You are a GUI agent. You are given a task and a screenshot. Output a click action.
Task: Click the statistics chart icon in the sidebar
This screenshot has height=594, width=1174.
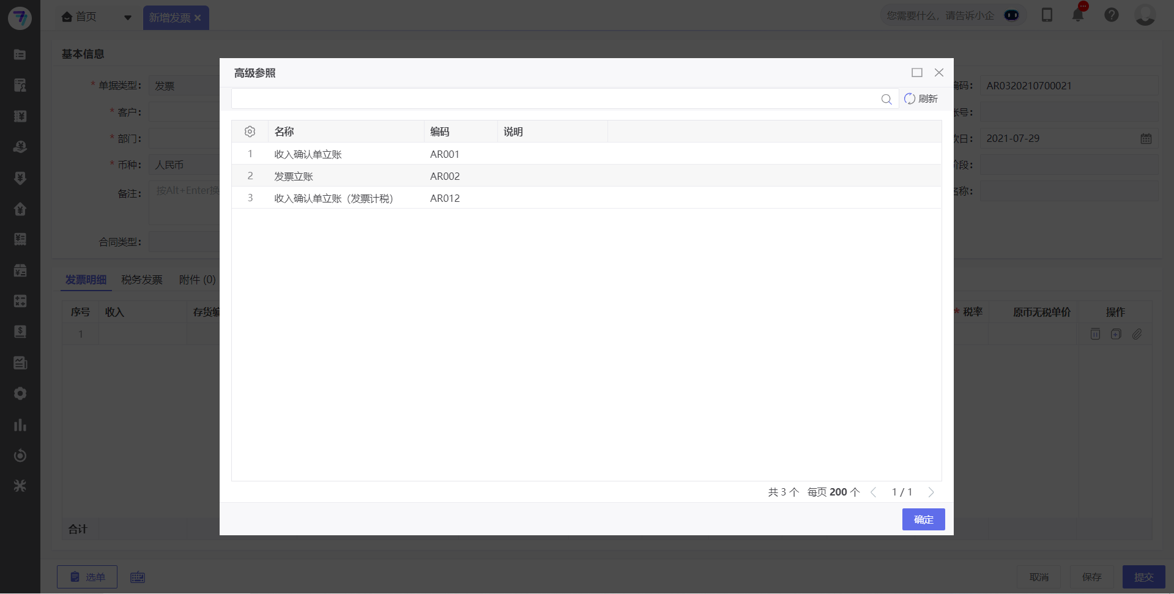coord(20,425)
